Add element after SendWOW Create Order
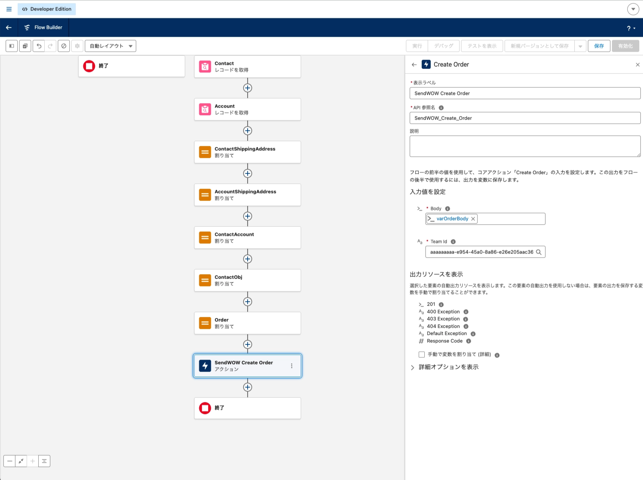643x480 pixels. coord(248,387)
